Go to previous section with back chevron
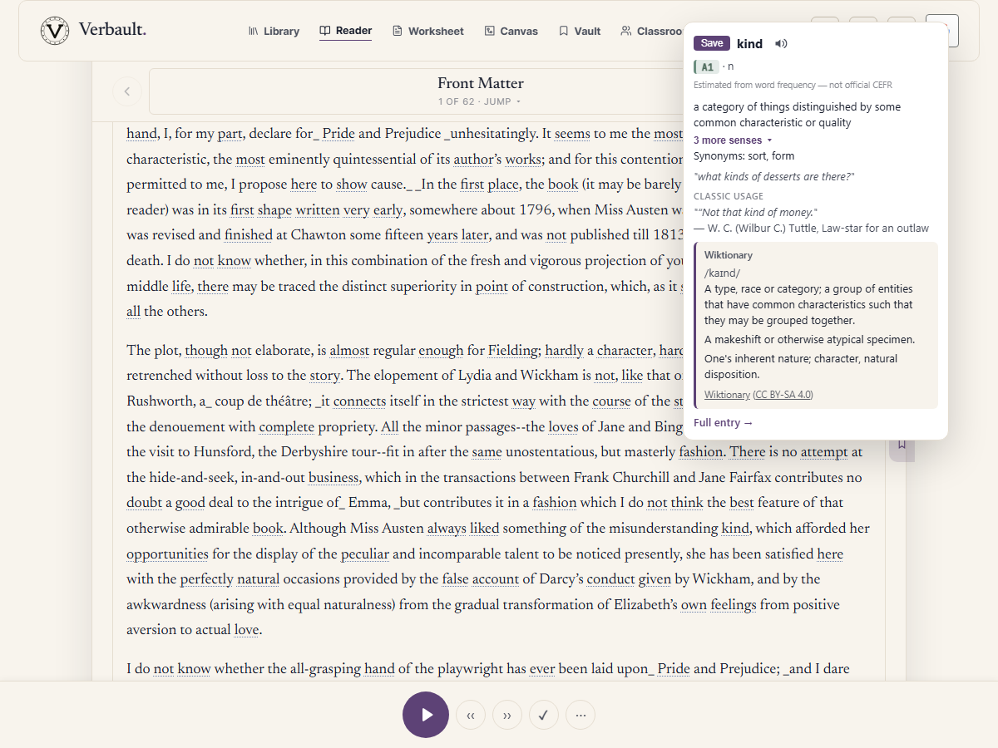The width and height of the screenshot is (998, 748). [127, 91]
